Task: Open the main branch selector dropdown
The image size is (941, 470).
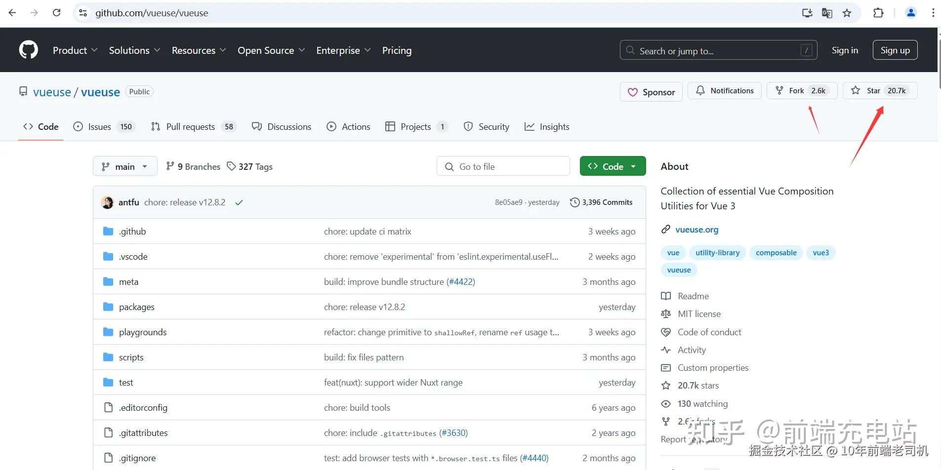Action: [125, 166]
